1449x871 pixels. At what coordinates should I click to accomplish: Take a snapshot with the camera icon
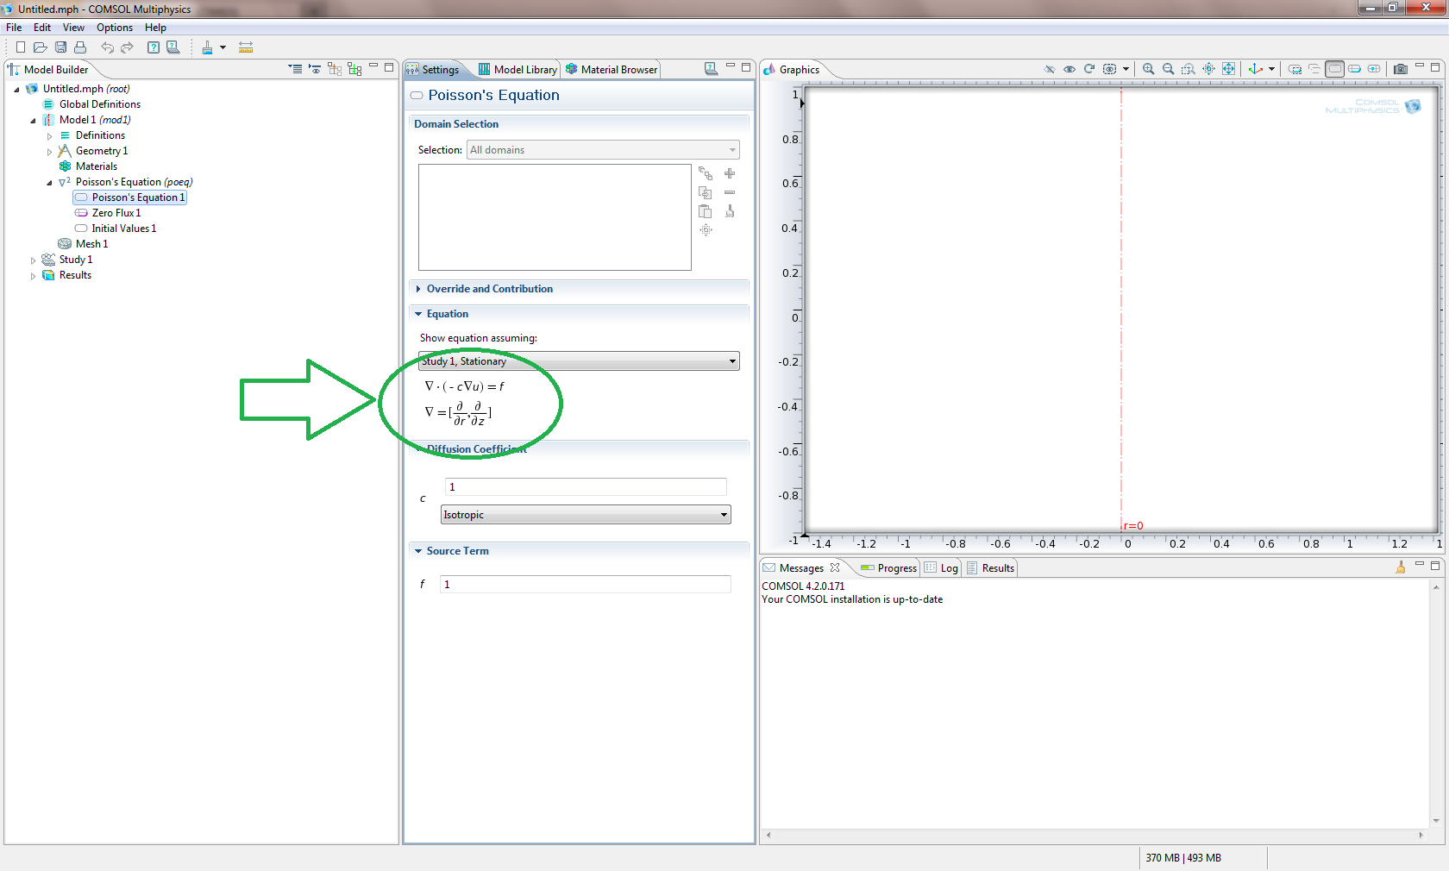(1400, 69)
